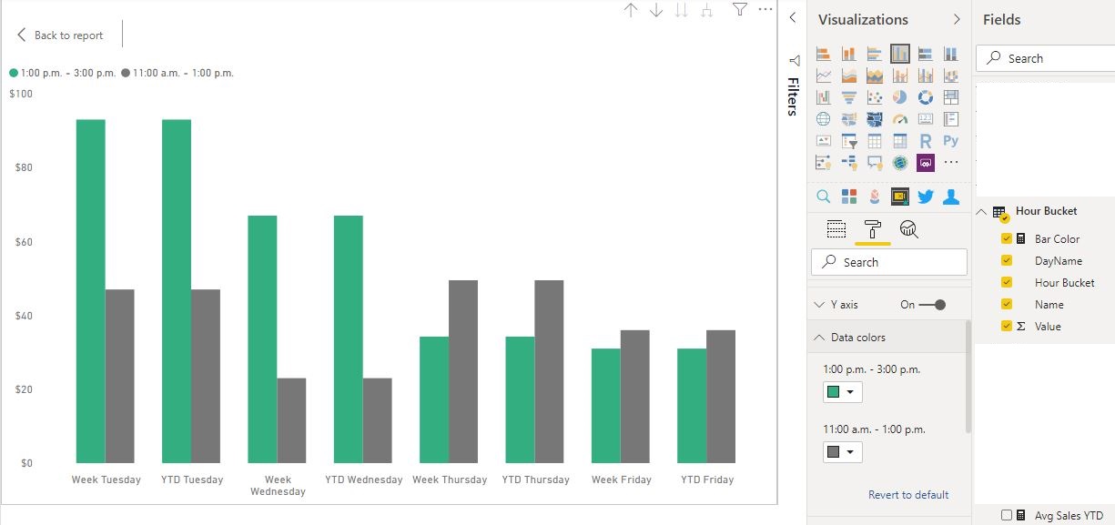Select the R script visual icon
This screenshot has height=525, width=1115.
tap(926, 141)
